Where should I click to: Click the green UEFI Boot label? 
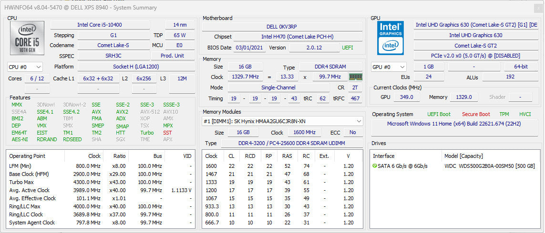tap(439, 114)
